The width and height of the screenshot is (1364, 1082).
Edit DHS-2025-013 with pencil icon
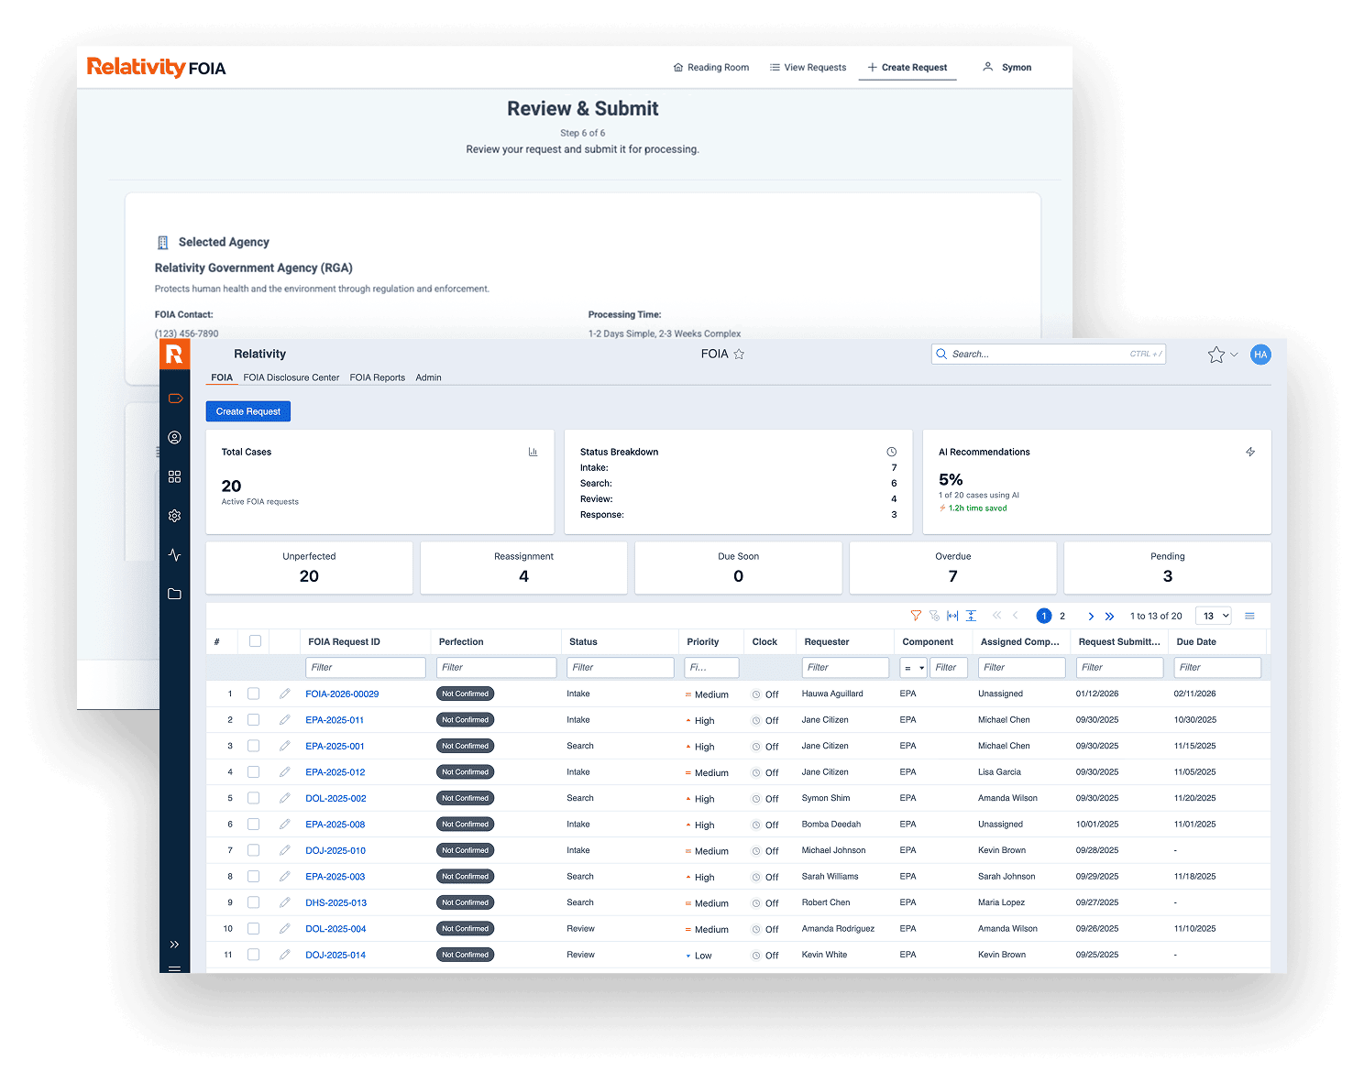point(285,902)
